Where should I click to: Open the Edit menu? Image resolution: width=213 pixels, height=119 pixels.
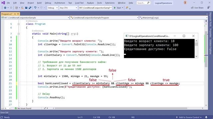point(15,3)
